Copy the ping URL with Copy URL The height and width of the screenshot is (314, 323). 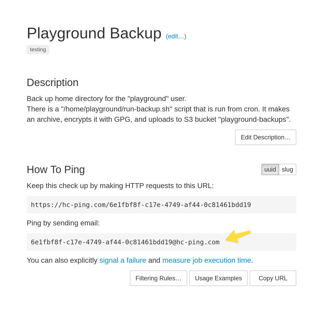273,278
